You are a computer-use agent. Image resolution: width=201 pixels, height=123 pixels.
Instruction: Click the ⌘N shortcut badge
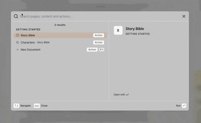tap(102, 50)
